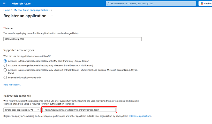Viewport: 212px width, 124px height.
Task: Click the Redirect URI text field
Action: click(79, 110)
